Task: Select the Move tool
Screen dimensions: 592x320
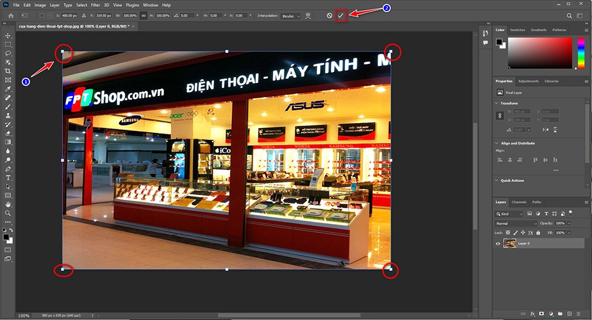Action: pos(8,36)
